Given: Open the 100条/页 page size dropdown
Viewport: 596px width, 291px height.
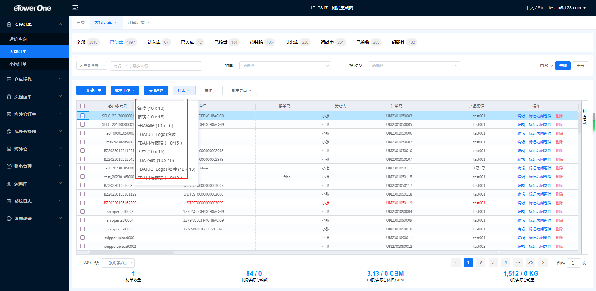Looking at the screenshot, I should coord(118,263).
